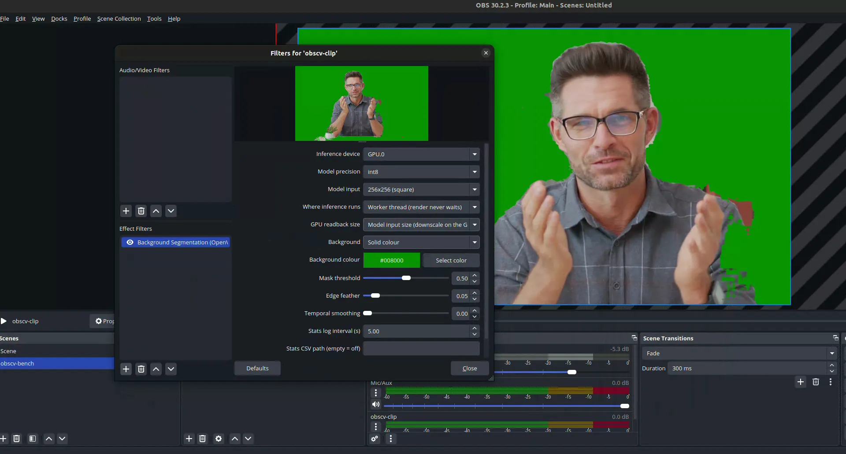The height and width of the screenshot is (454, 846).
Task: Delete the selected effect filter via the trash icon
Action: click(x=141, y=369)
